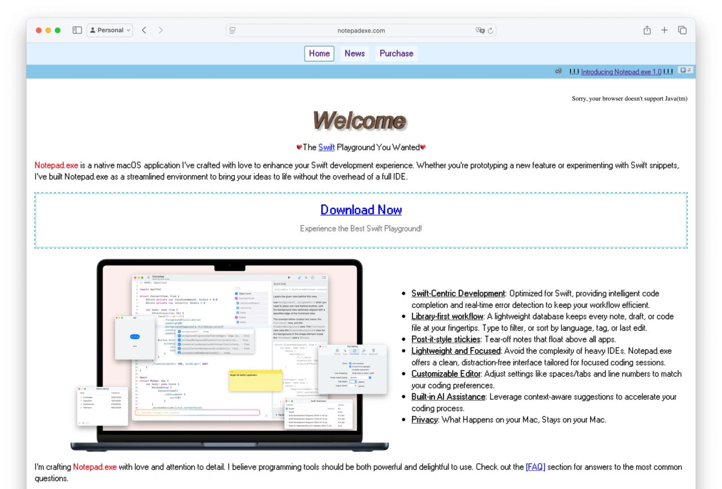
Task: Reload the page with the refresh icon
Action: 491,30
